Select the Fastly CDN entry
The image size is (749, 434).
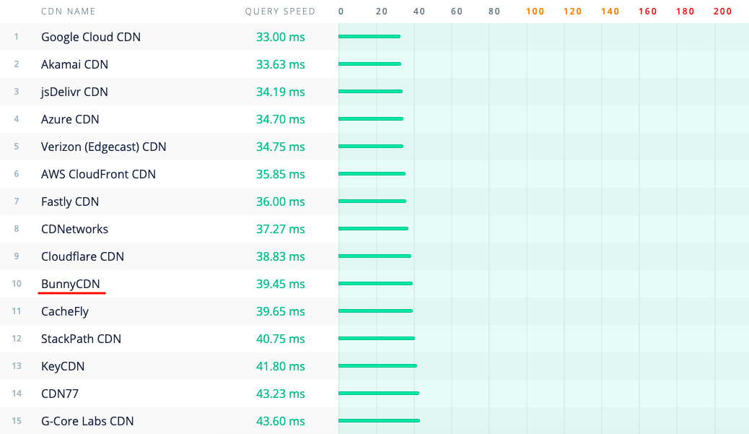[70, 201]
